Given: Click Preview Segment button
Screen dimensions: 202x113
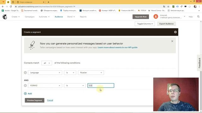Looking at the screenshot, I should 34,100.
